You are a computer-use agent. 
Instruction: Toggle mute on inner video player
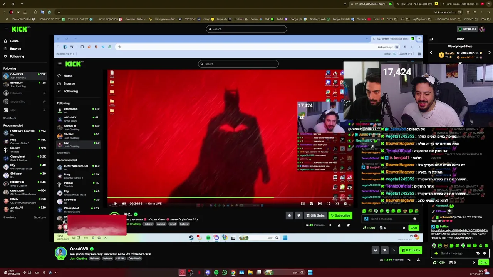tap(124, 204)
